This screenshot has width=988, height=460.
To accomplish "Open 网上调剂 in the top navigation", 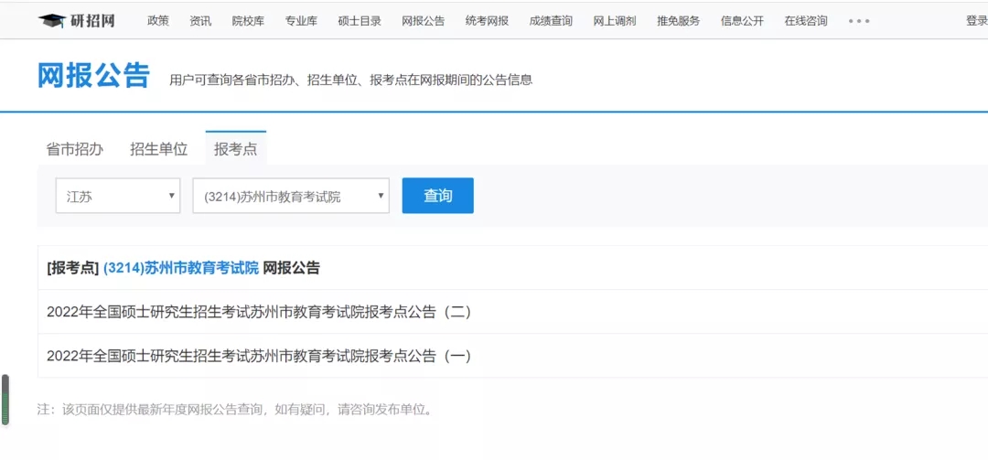I will click(615, 21).
